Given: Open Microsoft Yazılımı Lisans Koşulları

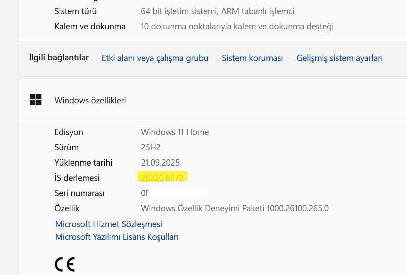Looking at the screenshot, I should coord(117,237).
